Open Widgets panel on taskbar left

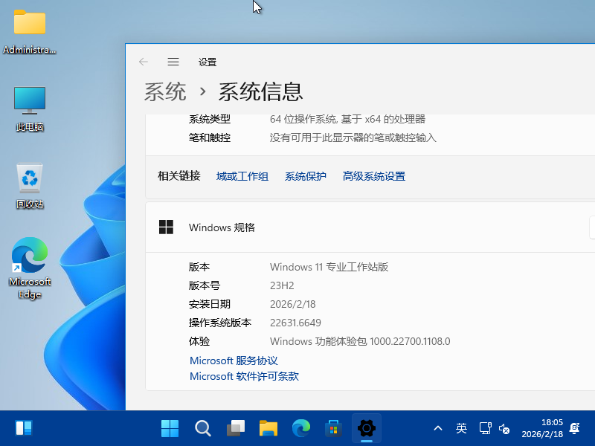(x=24, y=428)
